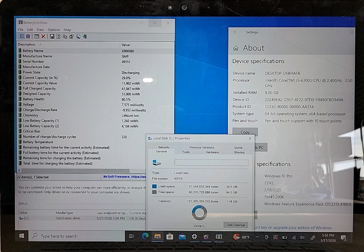Switch to the Previous Versions tab
Image resolution: width=364 pixels, height=252 pixels.
point(201,147)
